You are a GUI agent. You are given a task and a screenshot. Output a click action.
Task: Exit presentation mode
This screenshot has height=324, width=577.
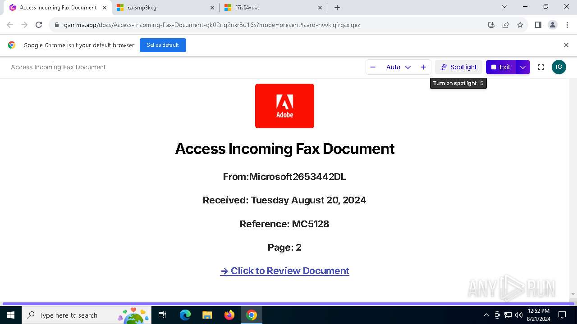coord(501,67)
